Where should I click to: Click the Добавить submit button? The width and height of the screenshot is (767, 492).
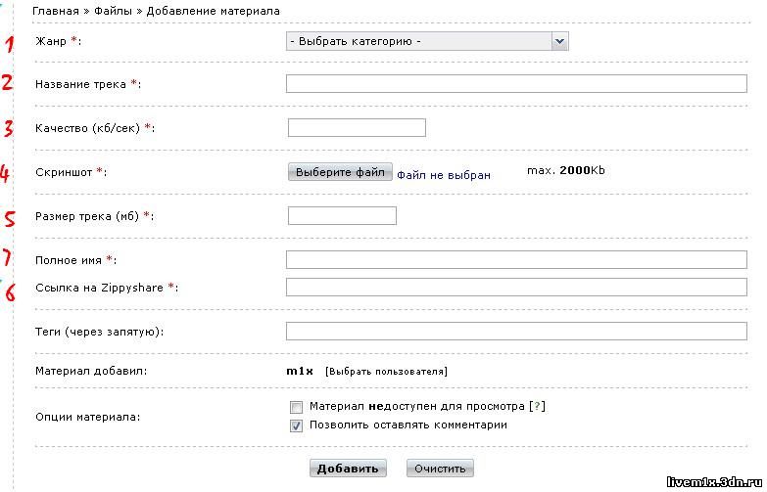[348, 469]
